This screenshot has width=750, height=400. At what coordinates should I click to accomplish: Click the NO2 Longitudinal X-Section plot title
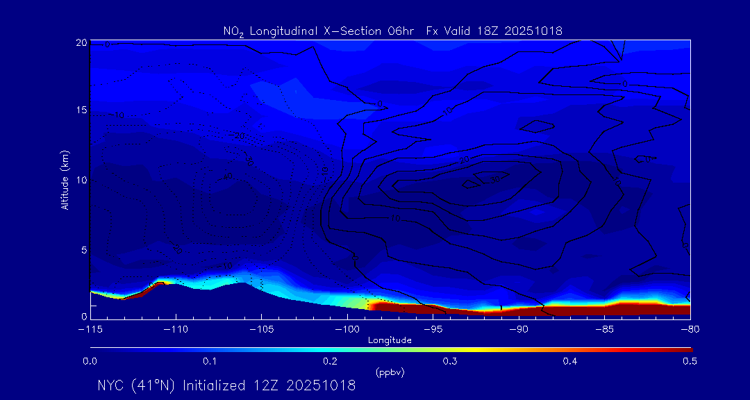392,31
